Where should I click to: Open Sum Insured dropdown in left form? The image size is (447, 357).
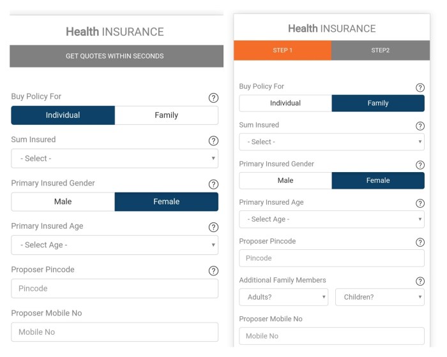click(115, 158)
